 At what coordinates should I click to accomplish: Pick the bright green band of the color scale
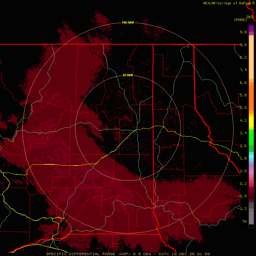[x=251, y=137]
